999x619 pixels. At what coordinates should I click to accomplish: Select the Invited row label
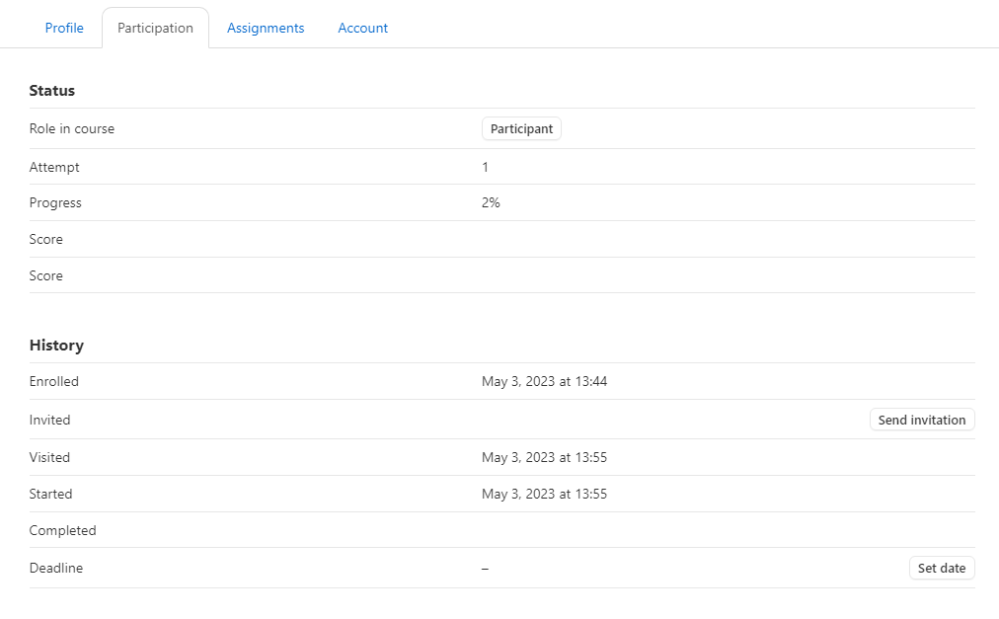pos(49,421)
